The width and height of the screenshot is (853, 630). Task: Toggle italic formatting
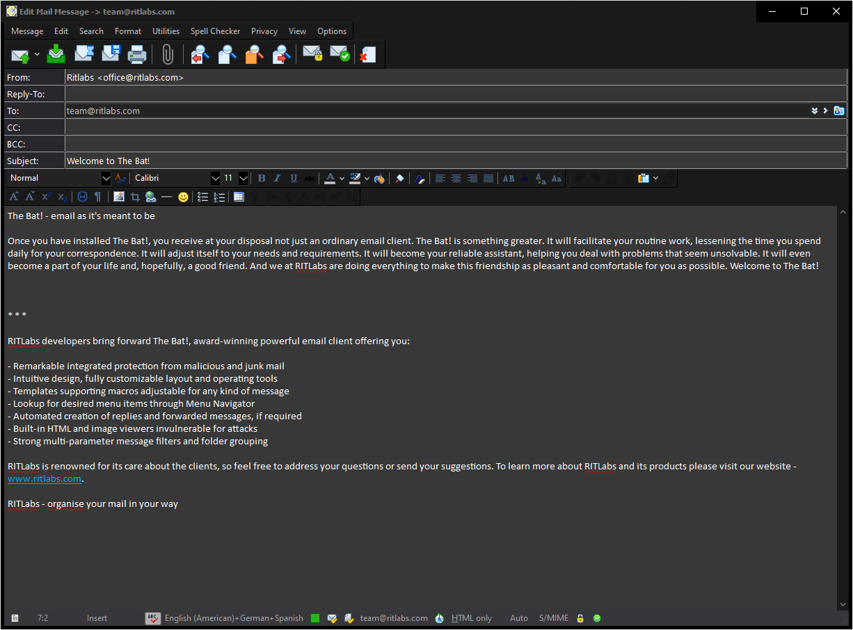pyautogui.click(x=278, y=179)
